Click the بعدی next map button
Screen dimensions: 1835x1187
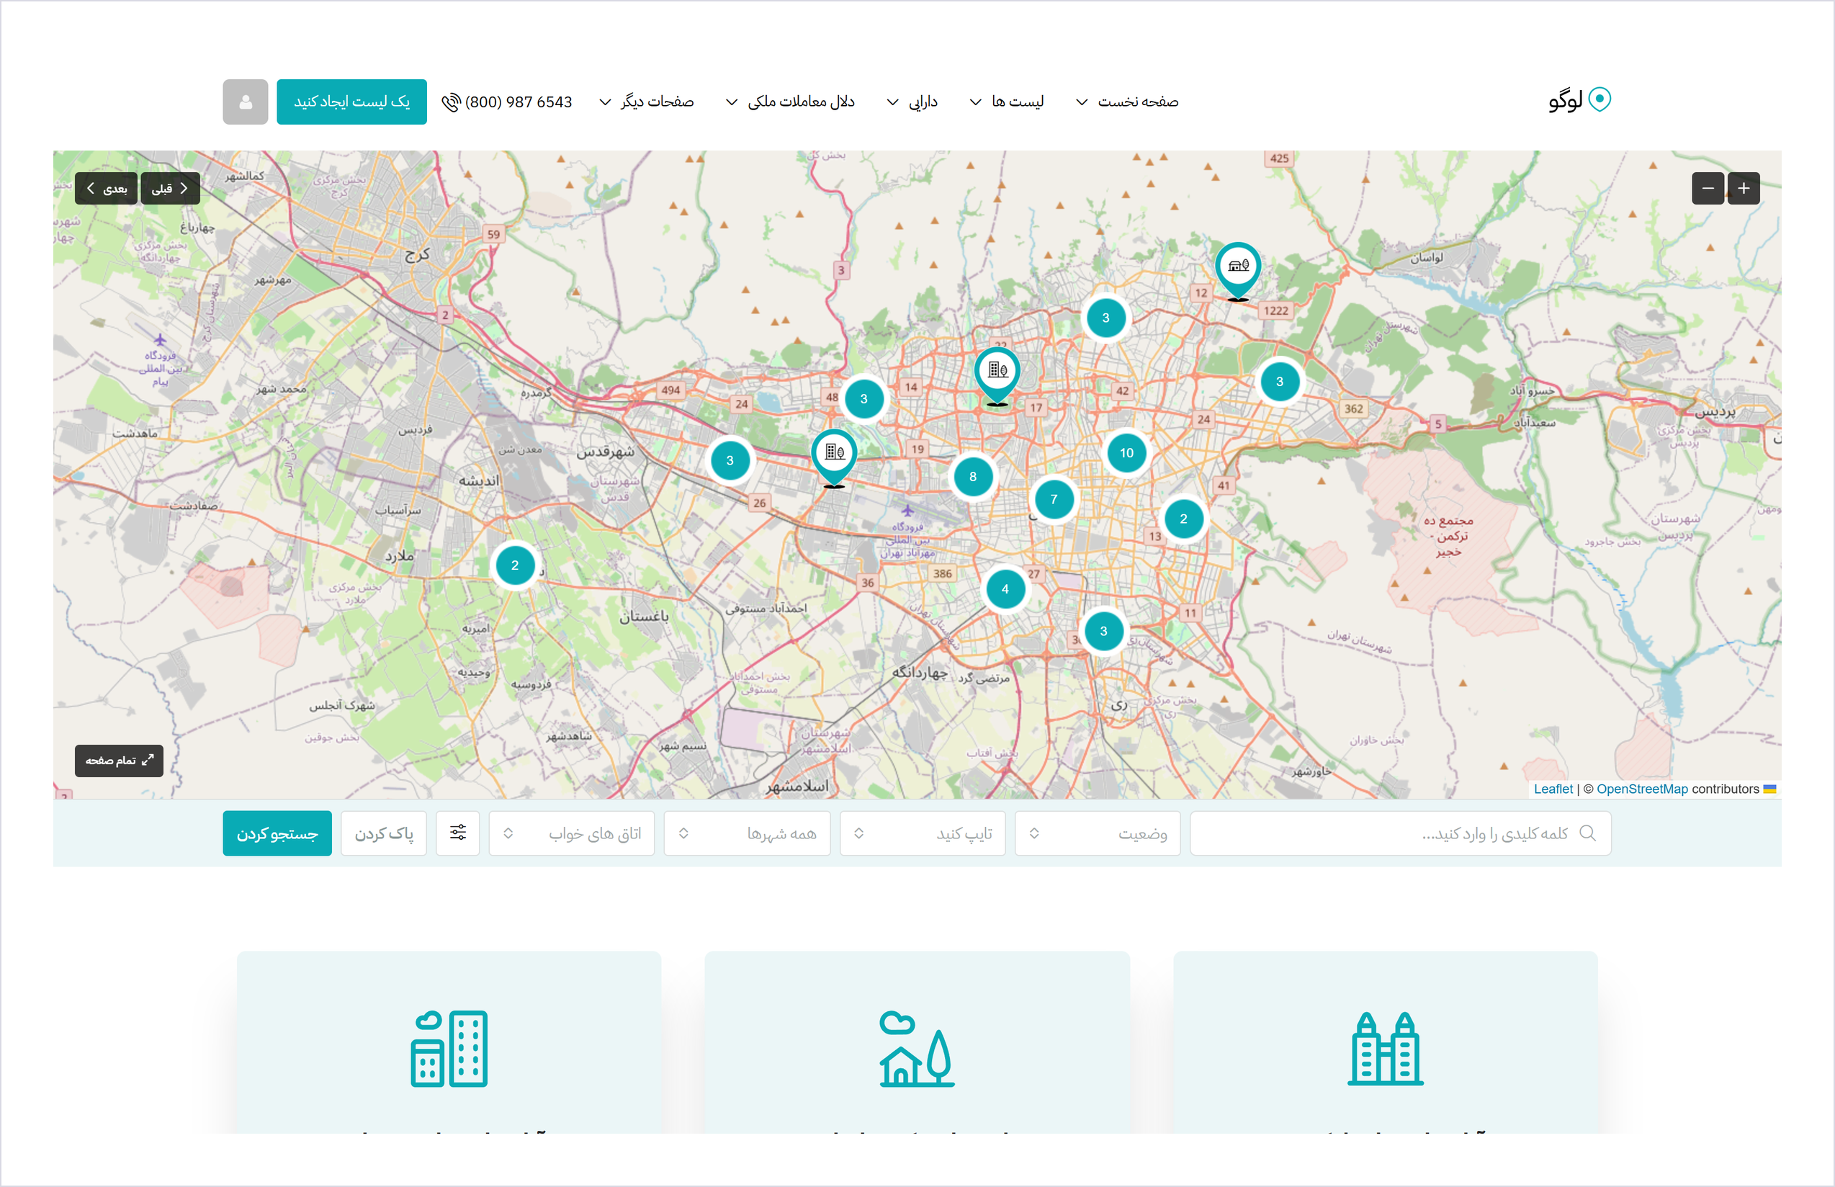[107, 188]
